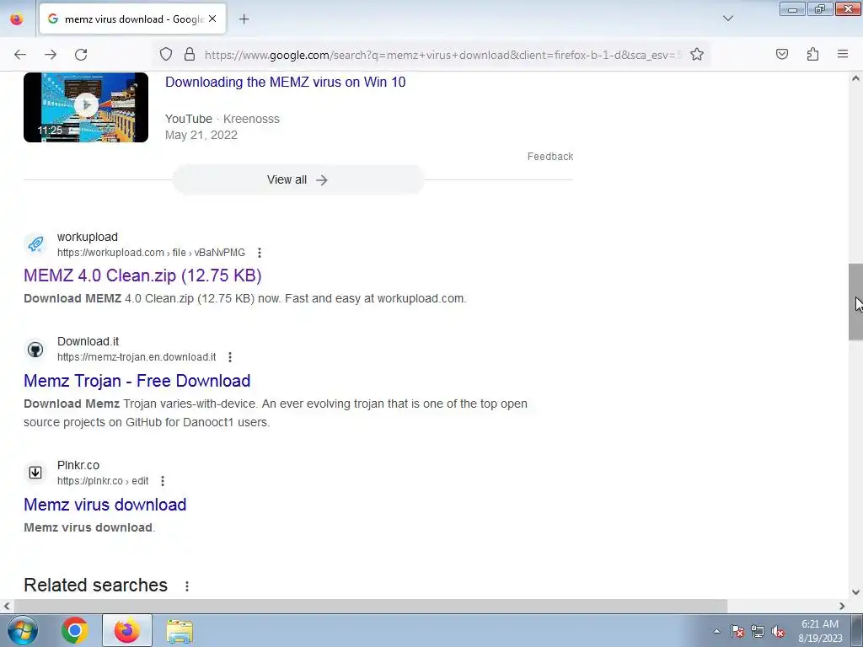Screen dimensions: 863x647
Task: Click the horizontal scrollbar right arrow
Action: click(842, 606)
